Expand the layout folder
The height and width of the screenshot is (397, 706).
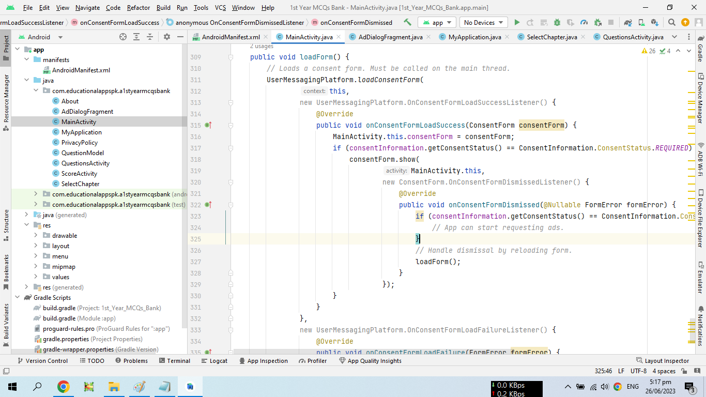pos(36,246)
